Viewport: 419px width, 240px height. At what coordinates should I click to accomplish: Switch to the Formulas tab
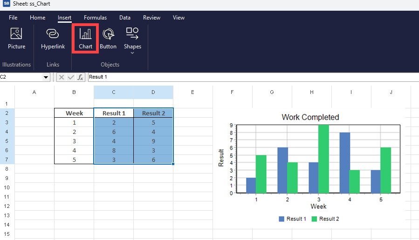click(95, 18)
